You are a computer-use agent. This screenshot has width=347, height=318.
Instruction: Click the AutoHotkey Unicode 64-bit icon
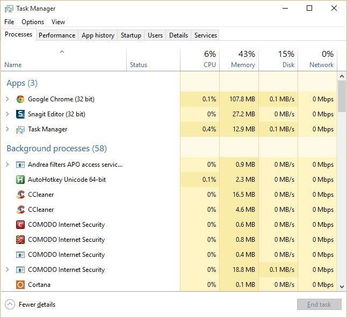point(20,180)
